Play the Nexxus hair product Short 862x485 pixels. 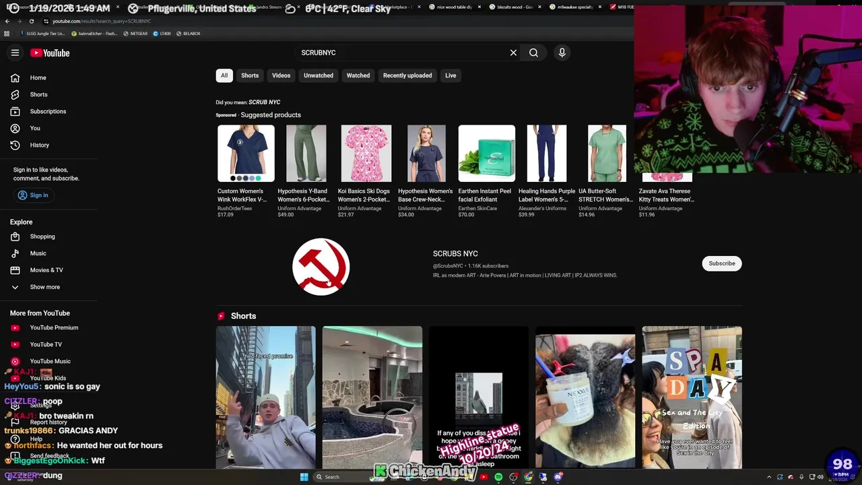(585, 397)
